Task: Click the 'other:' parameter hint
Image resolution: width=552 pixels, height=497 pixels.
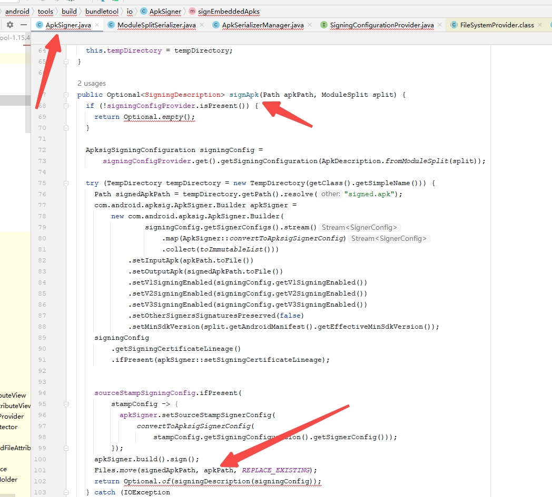Action: pos(330,194)
